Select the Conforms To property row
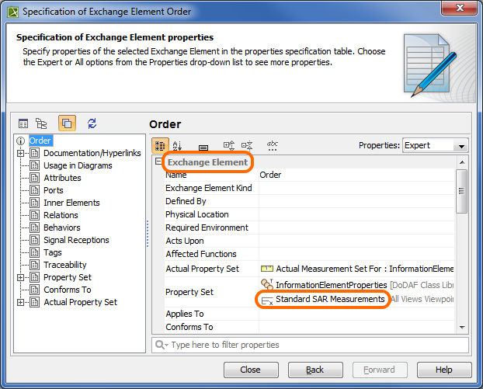Screen dimensions: 483x389 309,327
